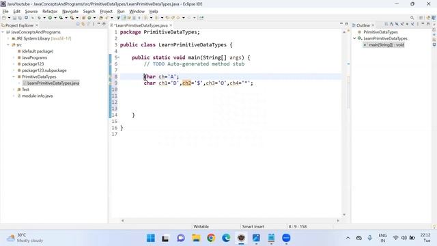Close the LearnPrimitiveDataTypes.java editor tab
437x246 pixels.
point(171,25)
